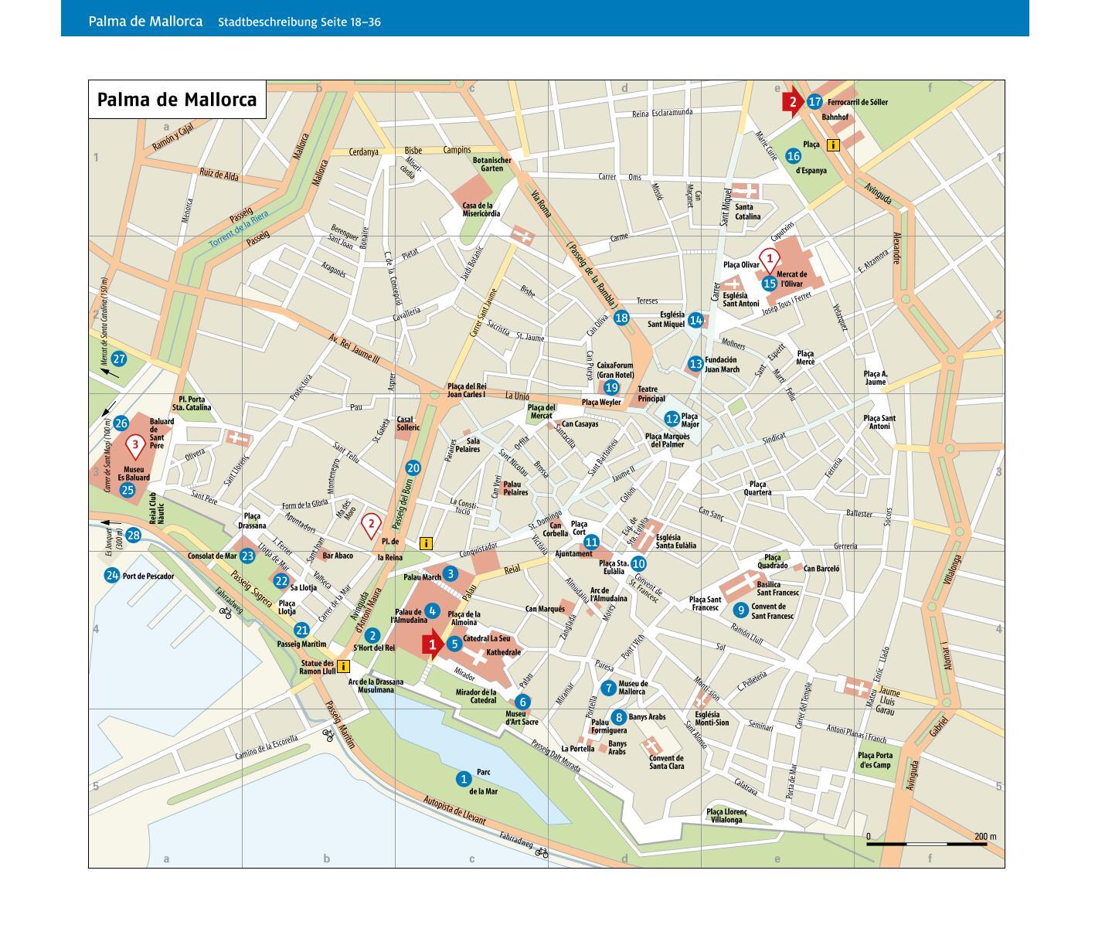Click the 200 m scale bar
Screen dimensions: 1095x935
pyautogui.click(x=927, y=844)
